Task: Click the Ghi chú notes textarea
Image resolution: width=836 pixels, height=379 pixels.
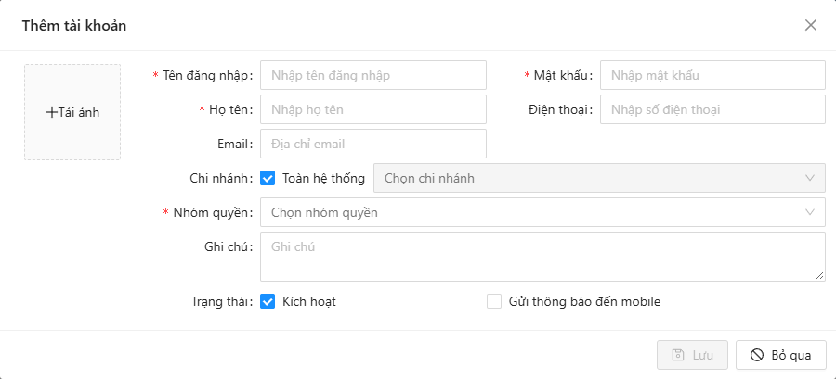Action: point(542,256)
